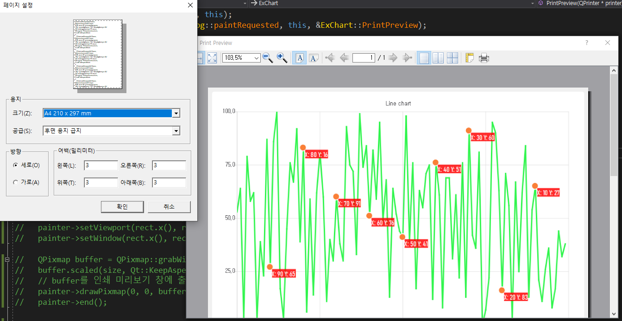Show overview of all pages

(452, 58)
